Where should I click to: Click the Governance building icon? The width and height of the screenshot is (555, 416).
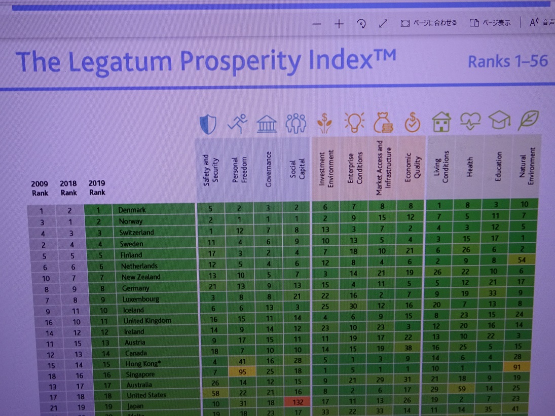(x=267, y=124)
